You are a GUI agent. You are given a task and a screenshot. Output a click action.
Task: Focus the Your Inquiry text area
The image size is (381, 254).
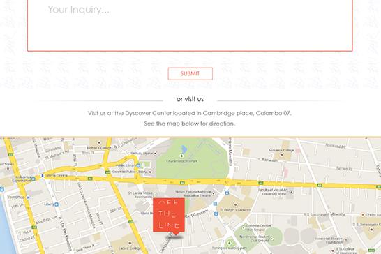190,25
